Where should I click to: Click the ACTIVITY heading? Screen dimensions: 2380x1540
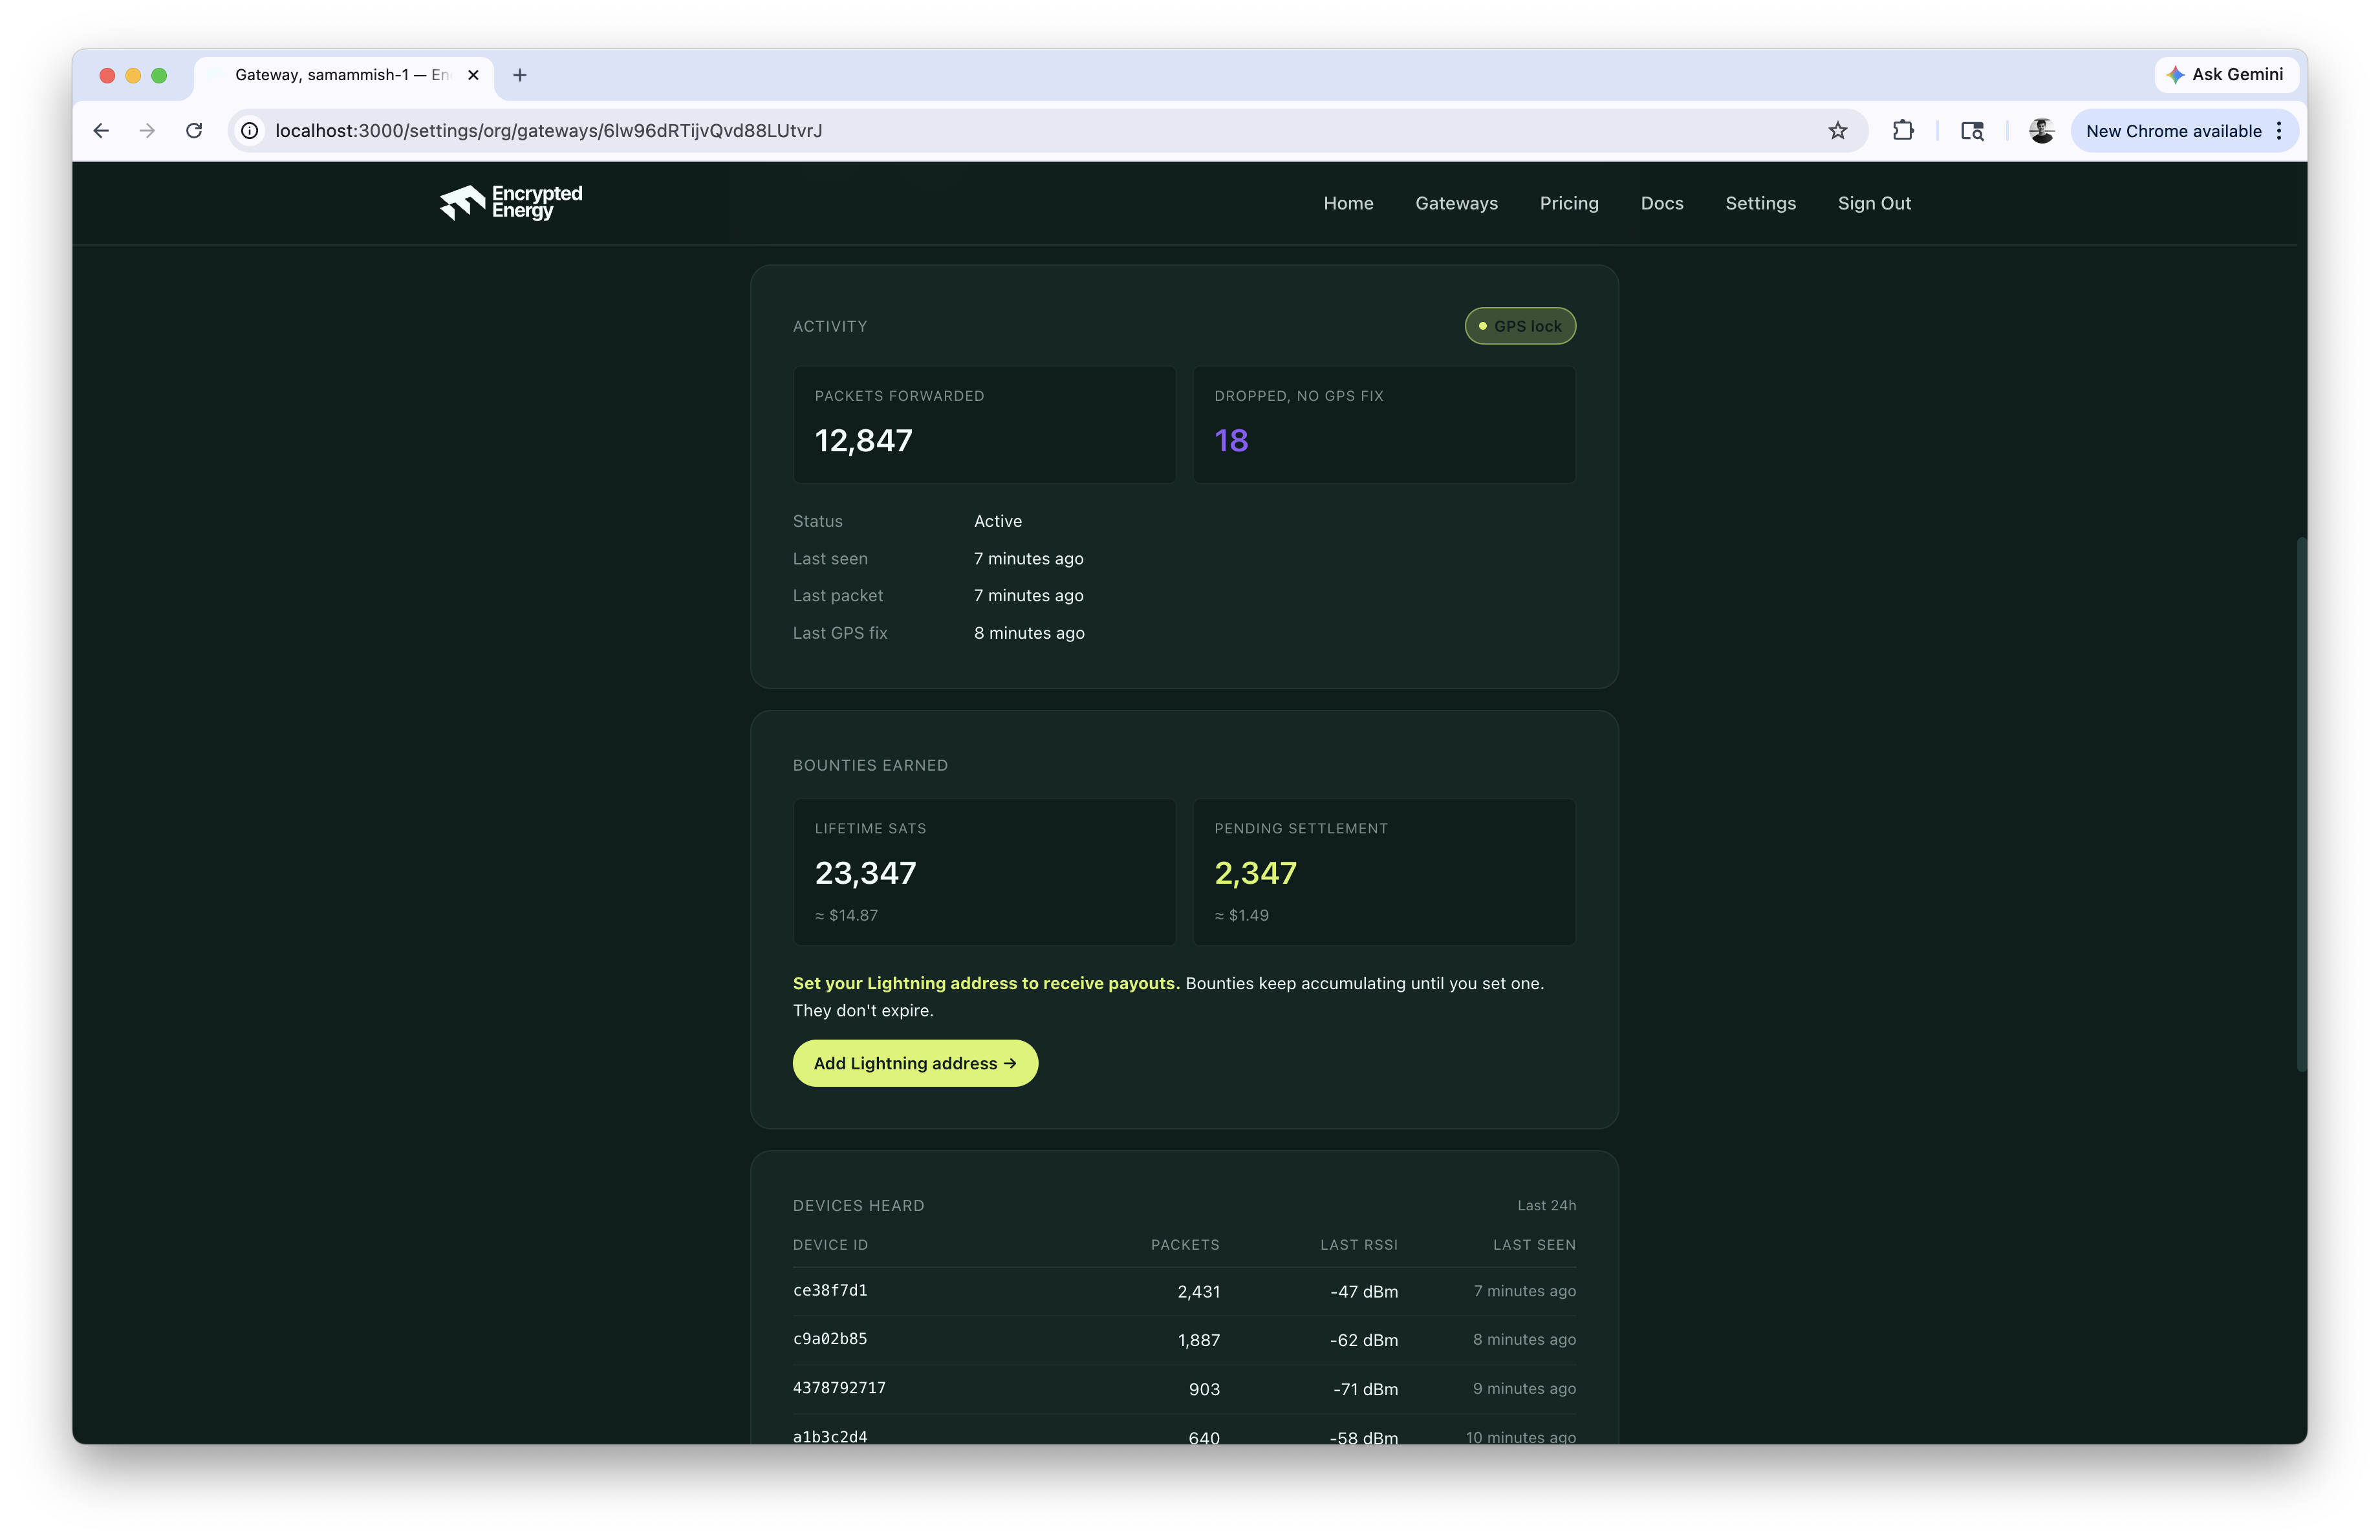click(x=830, y=326)
